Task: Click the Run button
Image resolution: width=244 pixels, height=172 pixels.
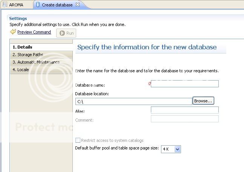Action: point(66,33)
